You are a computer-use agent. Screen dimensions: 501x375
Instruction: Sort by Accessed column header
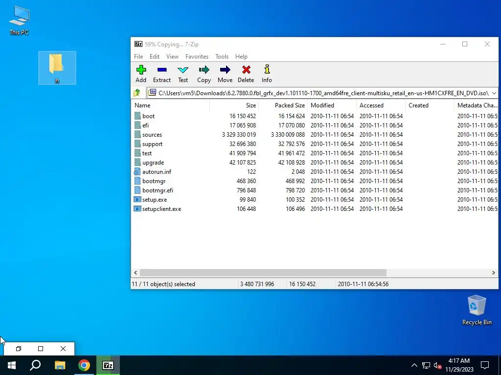(381, 105)
